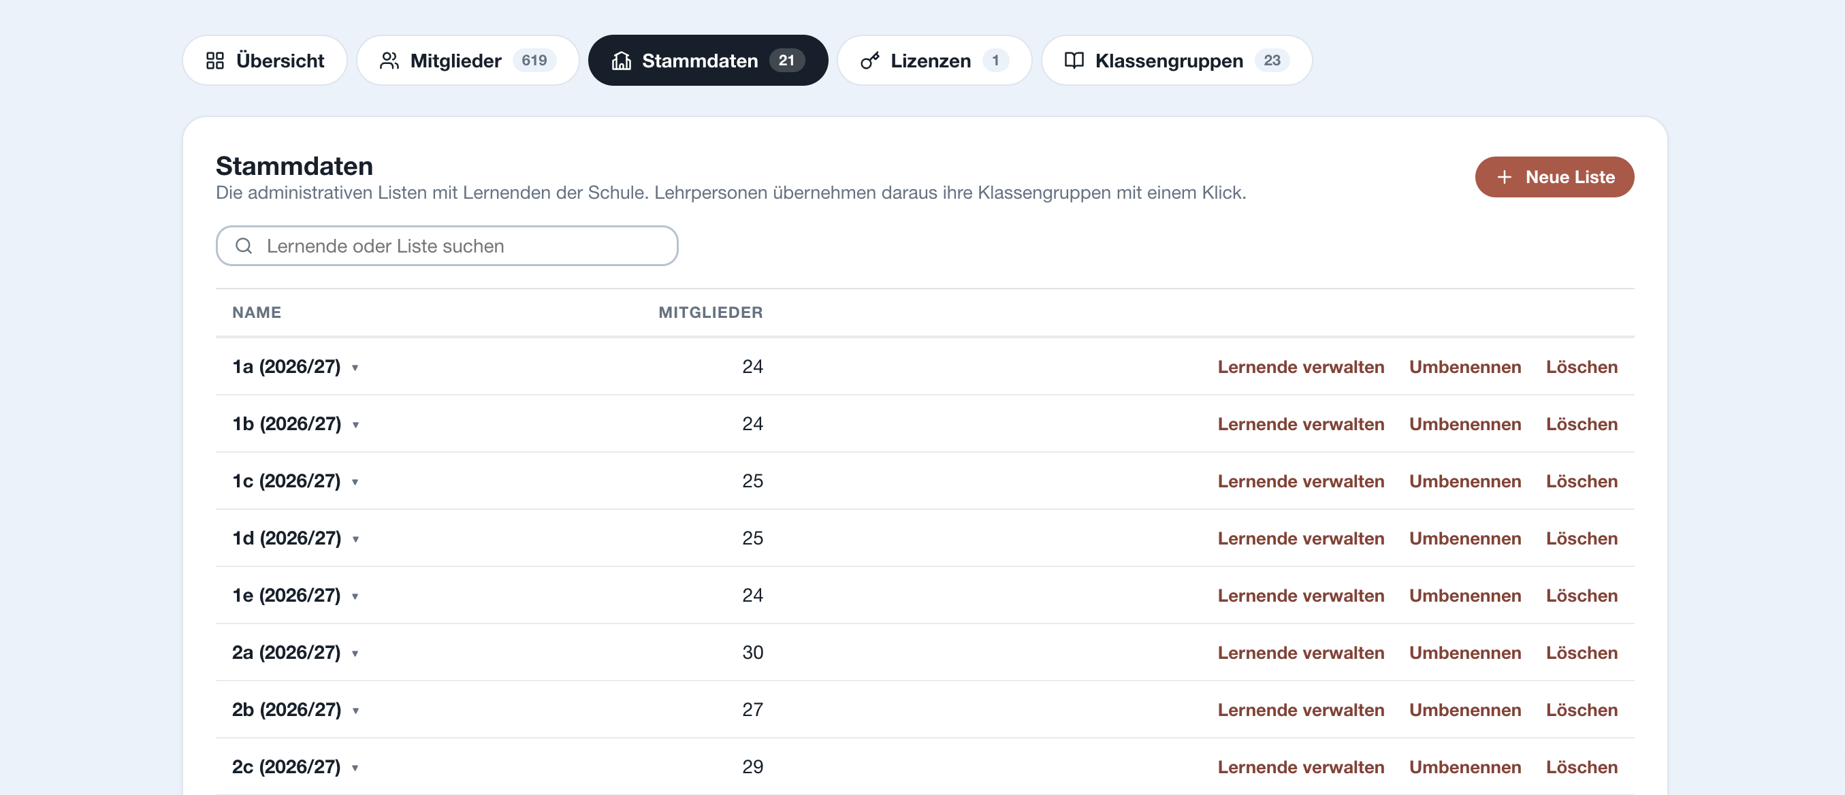Delete the 1c (2026/27) list
1845x795 pixels.
pos(1582,481)
